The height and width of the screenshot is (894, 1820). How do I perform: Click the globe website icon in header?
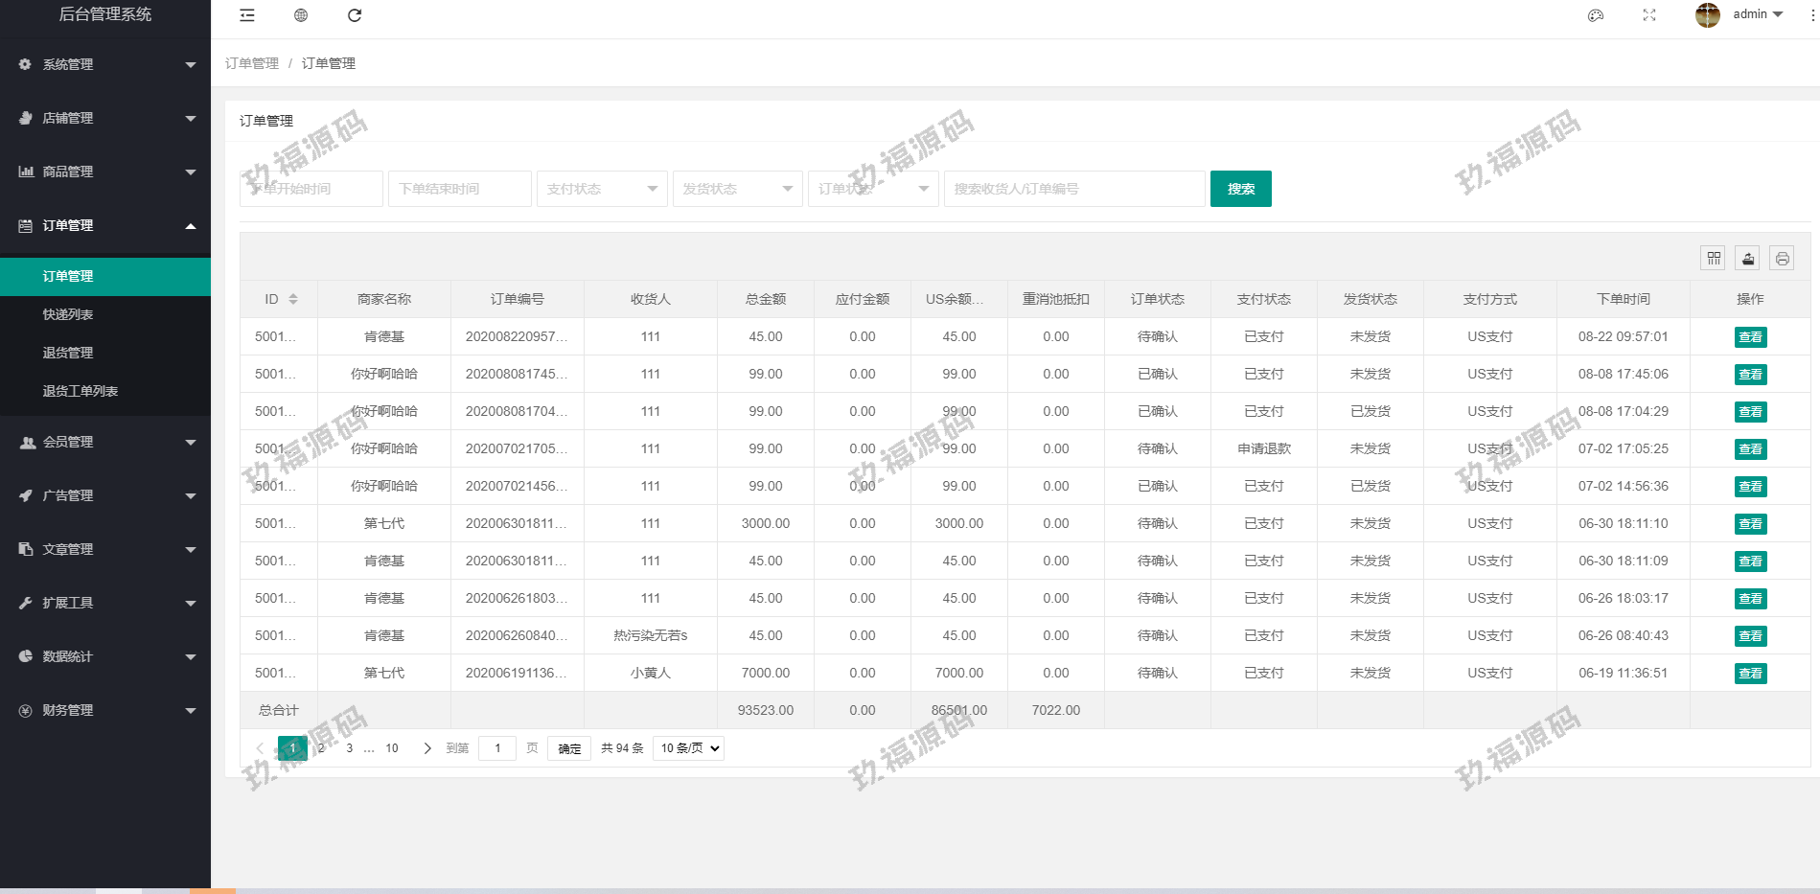click(x=301, y=15)
